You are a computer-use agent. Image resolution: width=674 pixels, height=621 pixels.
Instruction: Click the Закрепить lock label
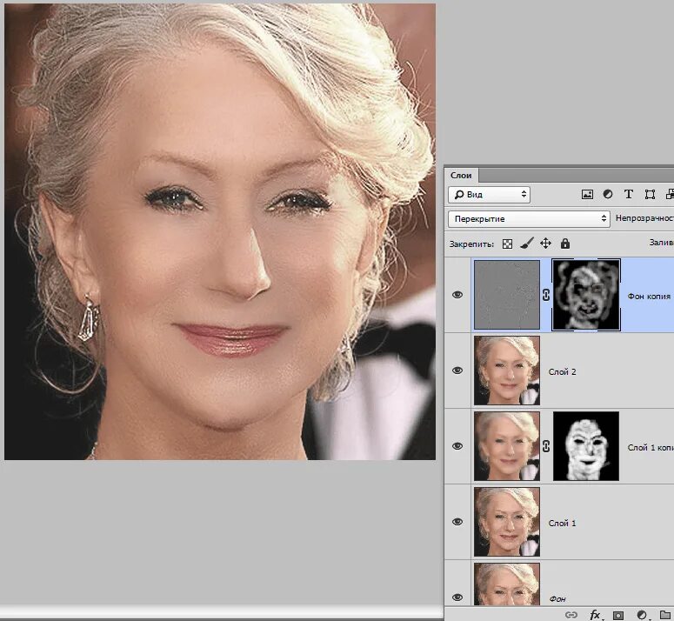click(x=471, y=244)
